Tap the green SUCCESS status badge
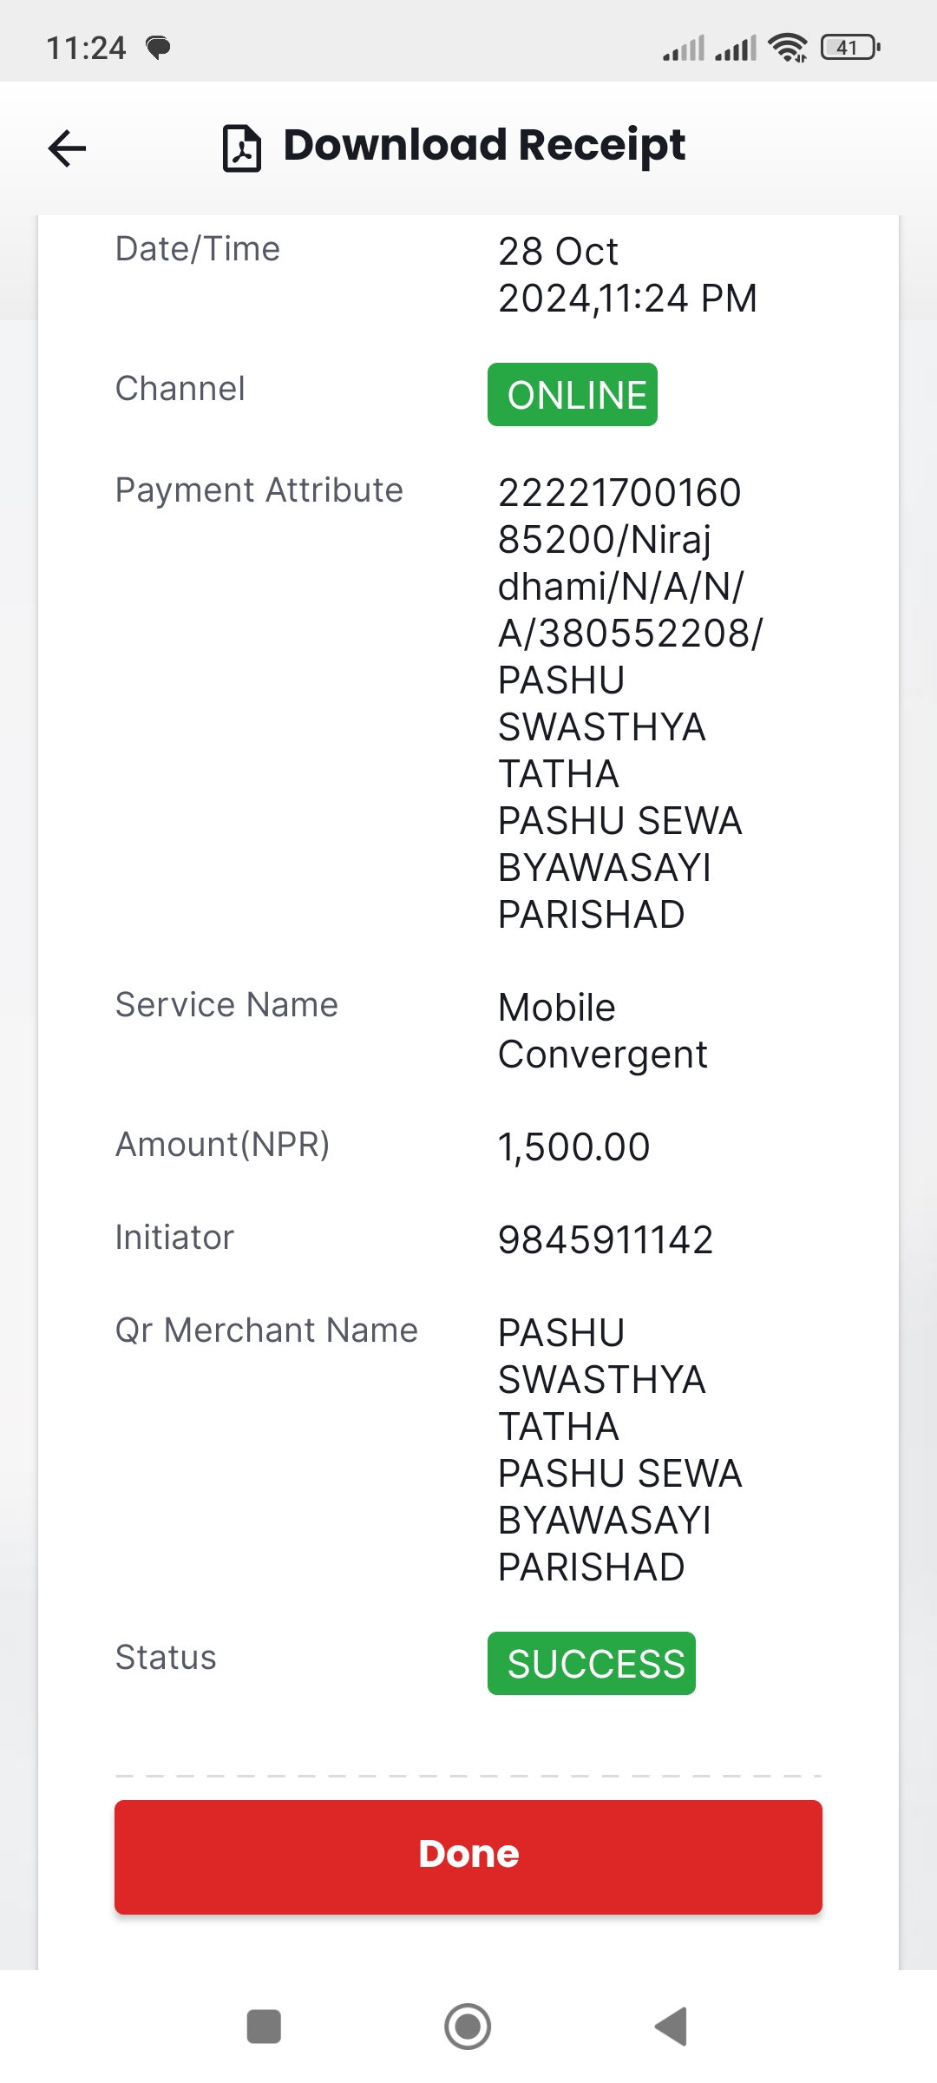Screen dimensions: 937x2083 592,1663
